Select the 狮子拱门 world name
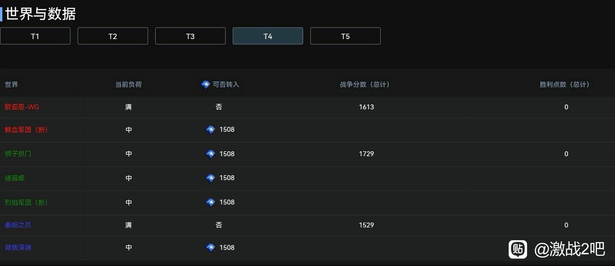The width and height of the screenshot is (615, 266). (x=18, y=154)
